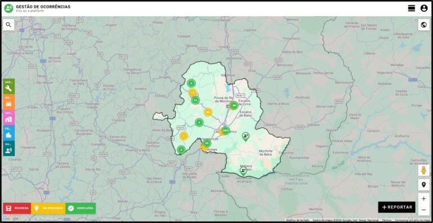
Task: Click the Coimbra city label on map
Action: (38, 29)
